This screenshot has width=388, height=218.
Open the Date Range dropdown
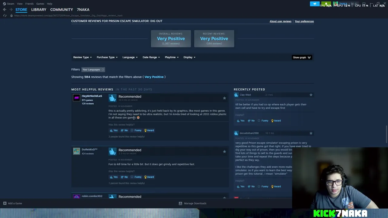pos(151,57)
